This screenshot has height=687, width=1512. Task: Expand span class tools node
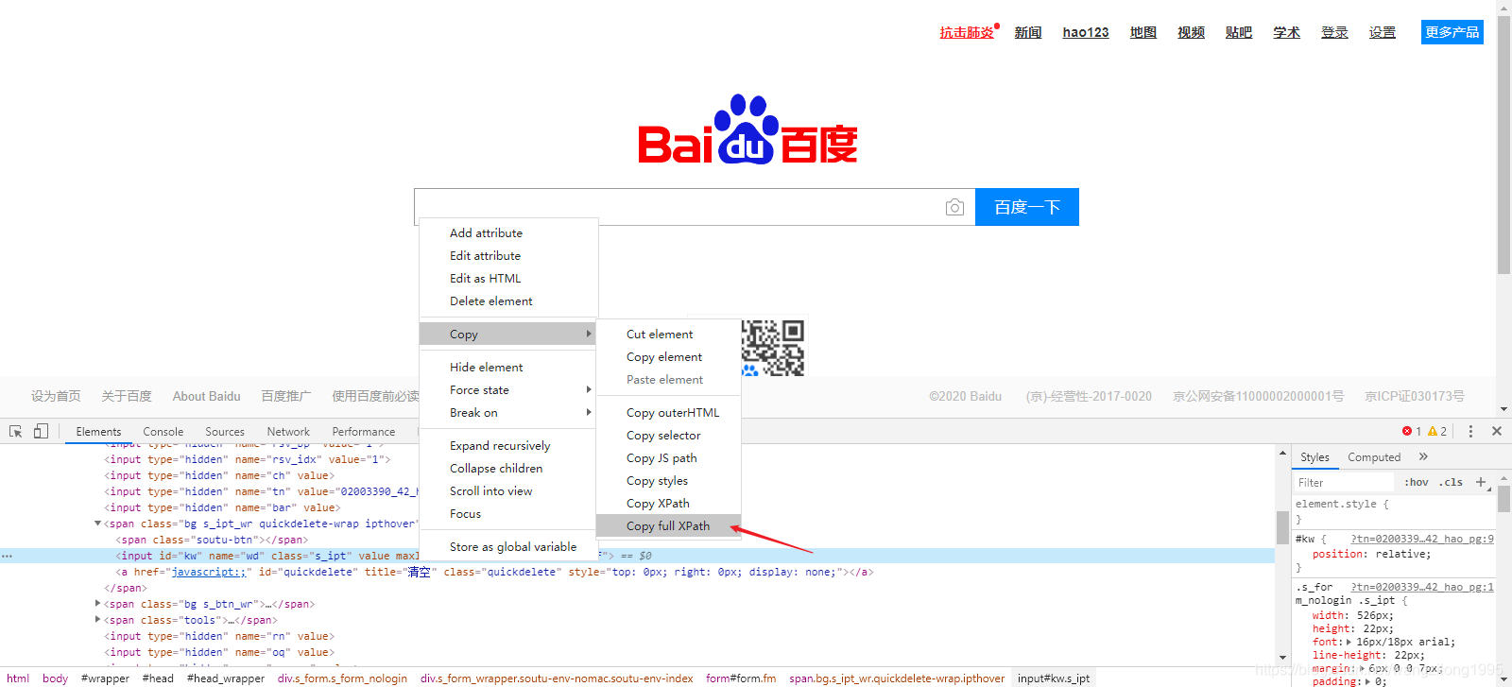[x=97, y=620]
